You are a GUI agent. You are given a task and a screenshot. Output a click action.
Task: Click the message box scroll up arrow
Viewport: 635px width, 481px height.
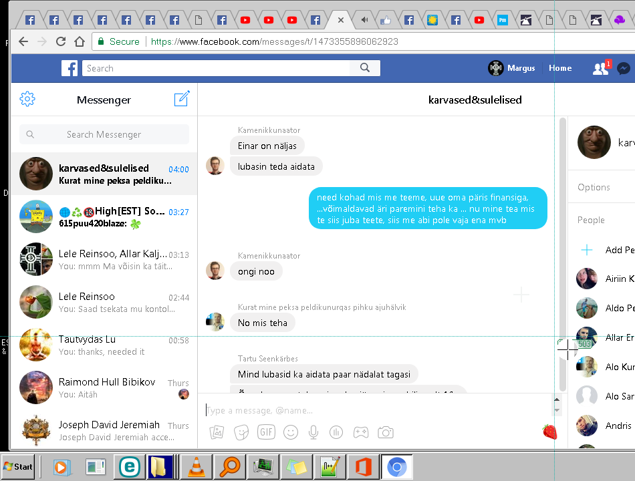coord(557,399)
